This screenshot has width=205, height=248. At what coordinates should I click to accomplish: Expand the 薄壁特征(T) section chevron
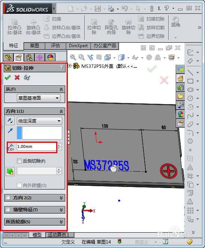pyautogui.click(x=61, y=210)
